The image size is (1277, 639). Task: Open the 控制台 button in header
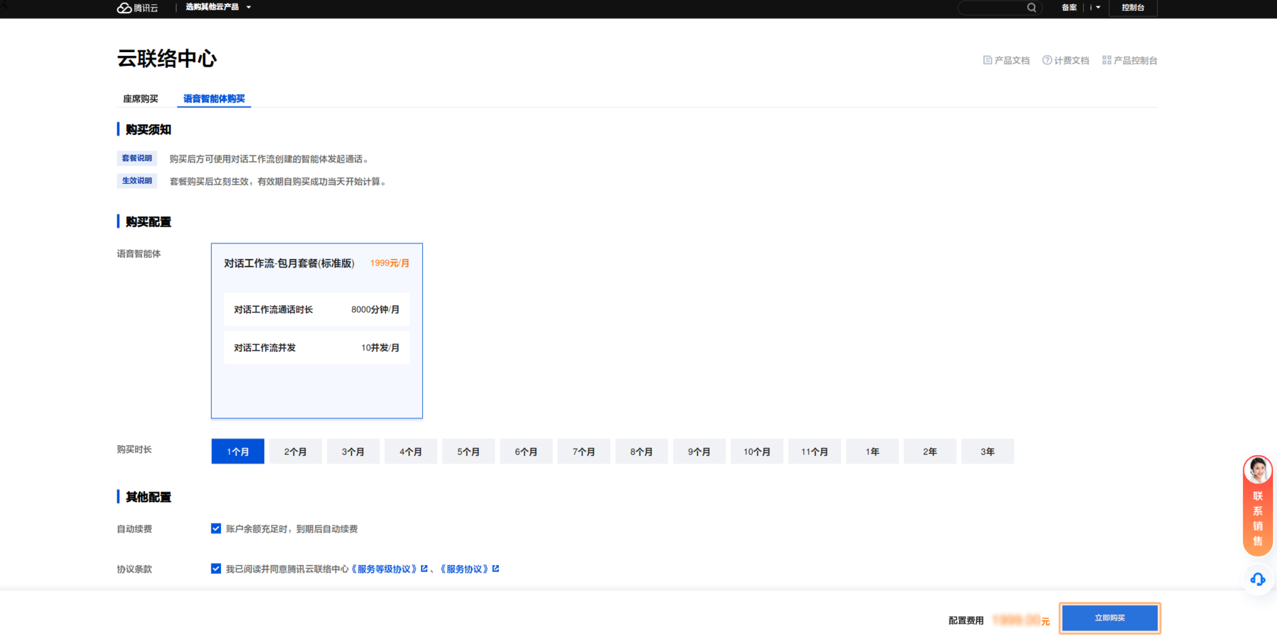(1133, 7)
